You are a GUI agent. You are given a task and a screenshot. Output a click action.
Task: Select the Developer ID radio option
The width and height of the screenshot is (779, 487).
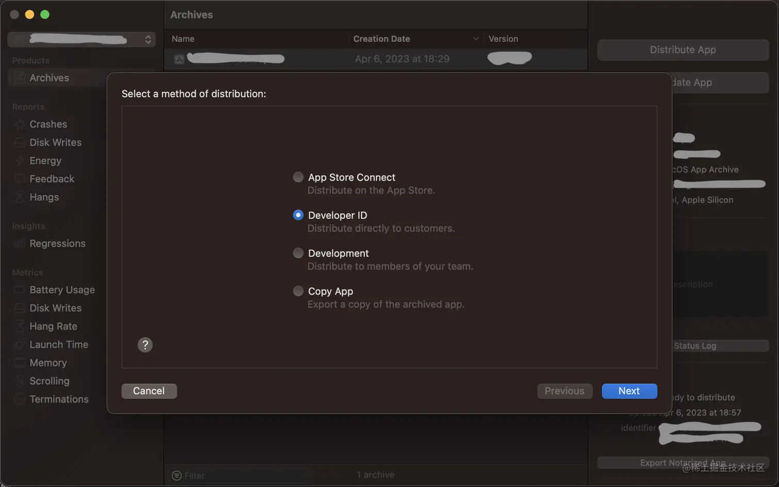[x=298, y=215]
